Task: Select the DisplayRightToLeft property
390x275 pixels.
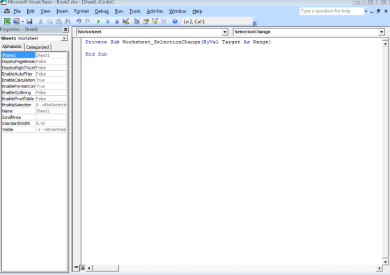Action: [x=34, y=67]
